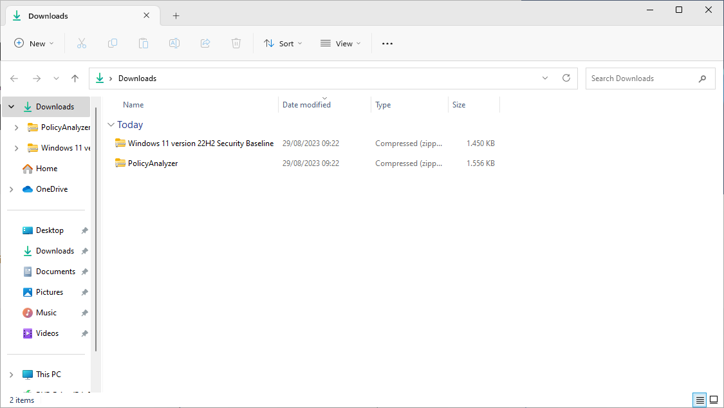Screen dimensions: 724x408
Task: Select the Downloads tab
Action: pos(83,15)
